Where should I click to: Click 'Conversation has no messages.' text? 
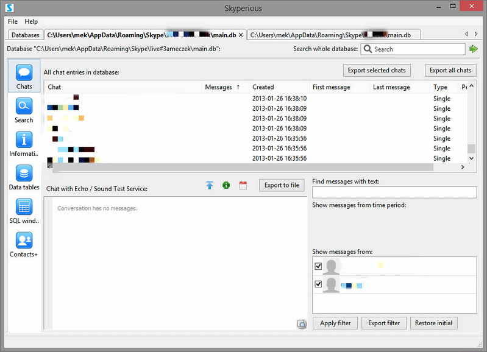[97, 208]
